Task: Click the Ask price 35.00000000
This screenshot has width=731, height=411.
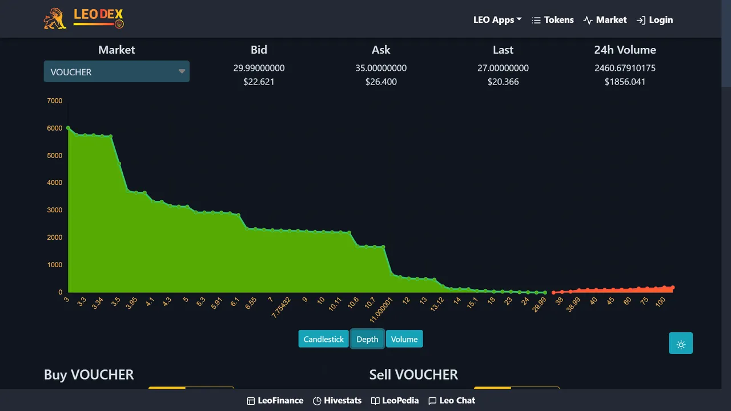Action: point(381,68)
